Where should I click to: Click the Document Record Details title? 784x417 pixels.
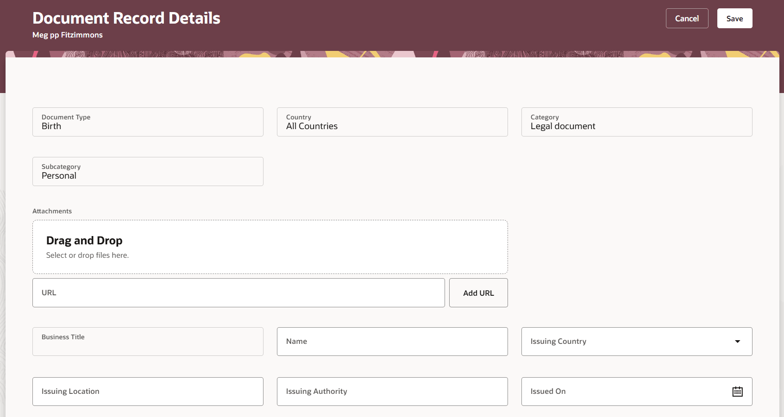(126, 18)
